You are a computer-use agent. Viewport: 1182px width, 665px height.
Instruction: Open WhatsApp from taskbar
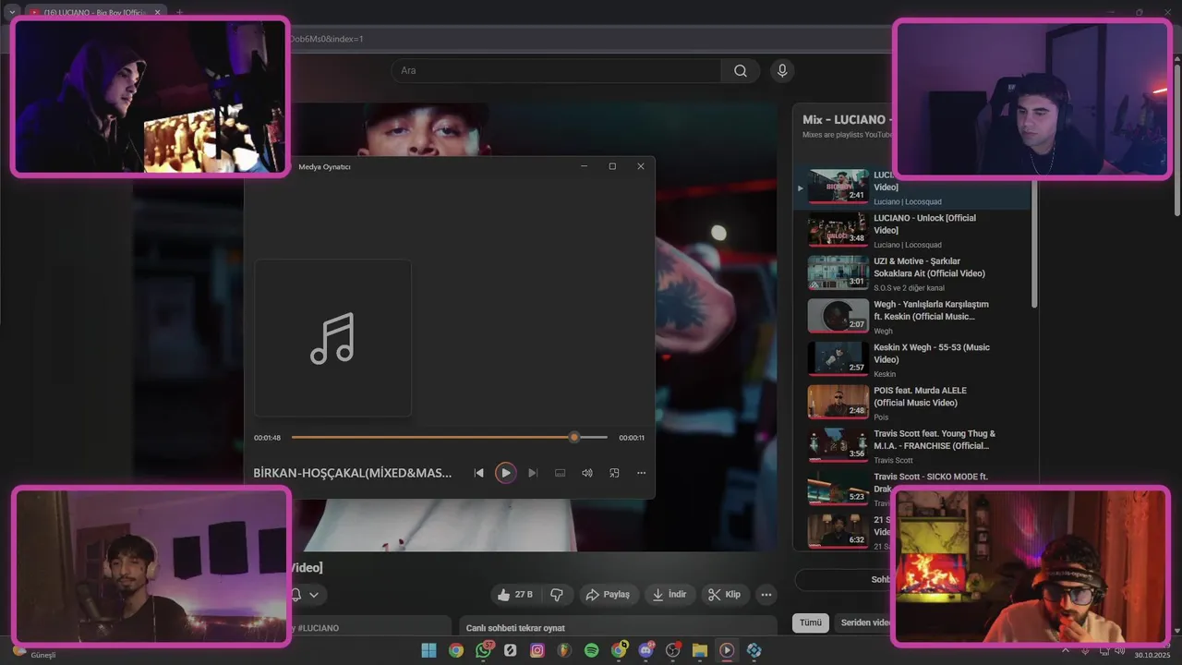coord(483,650)
